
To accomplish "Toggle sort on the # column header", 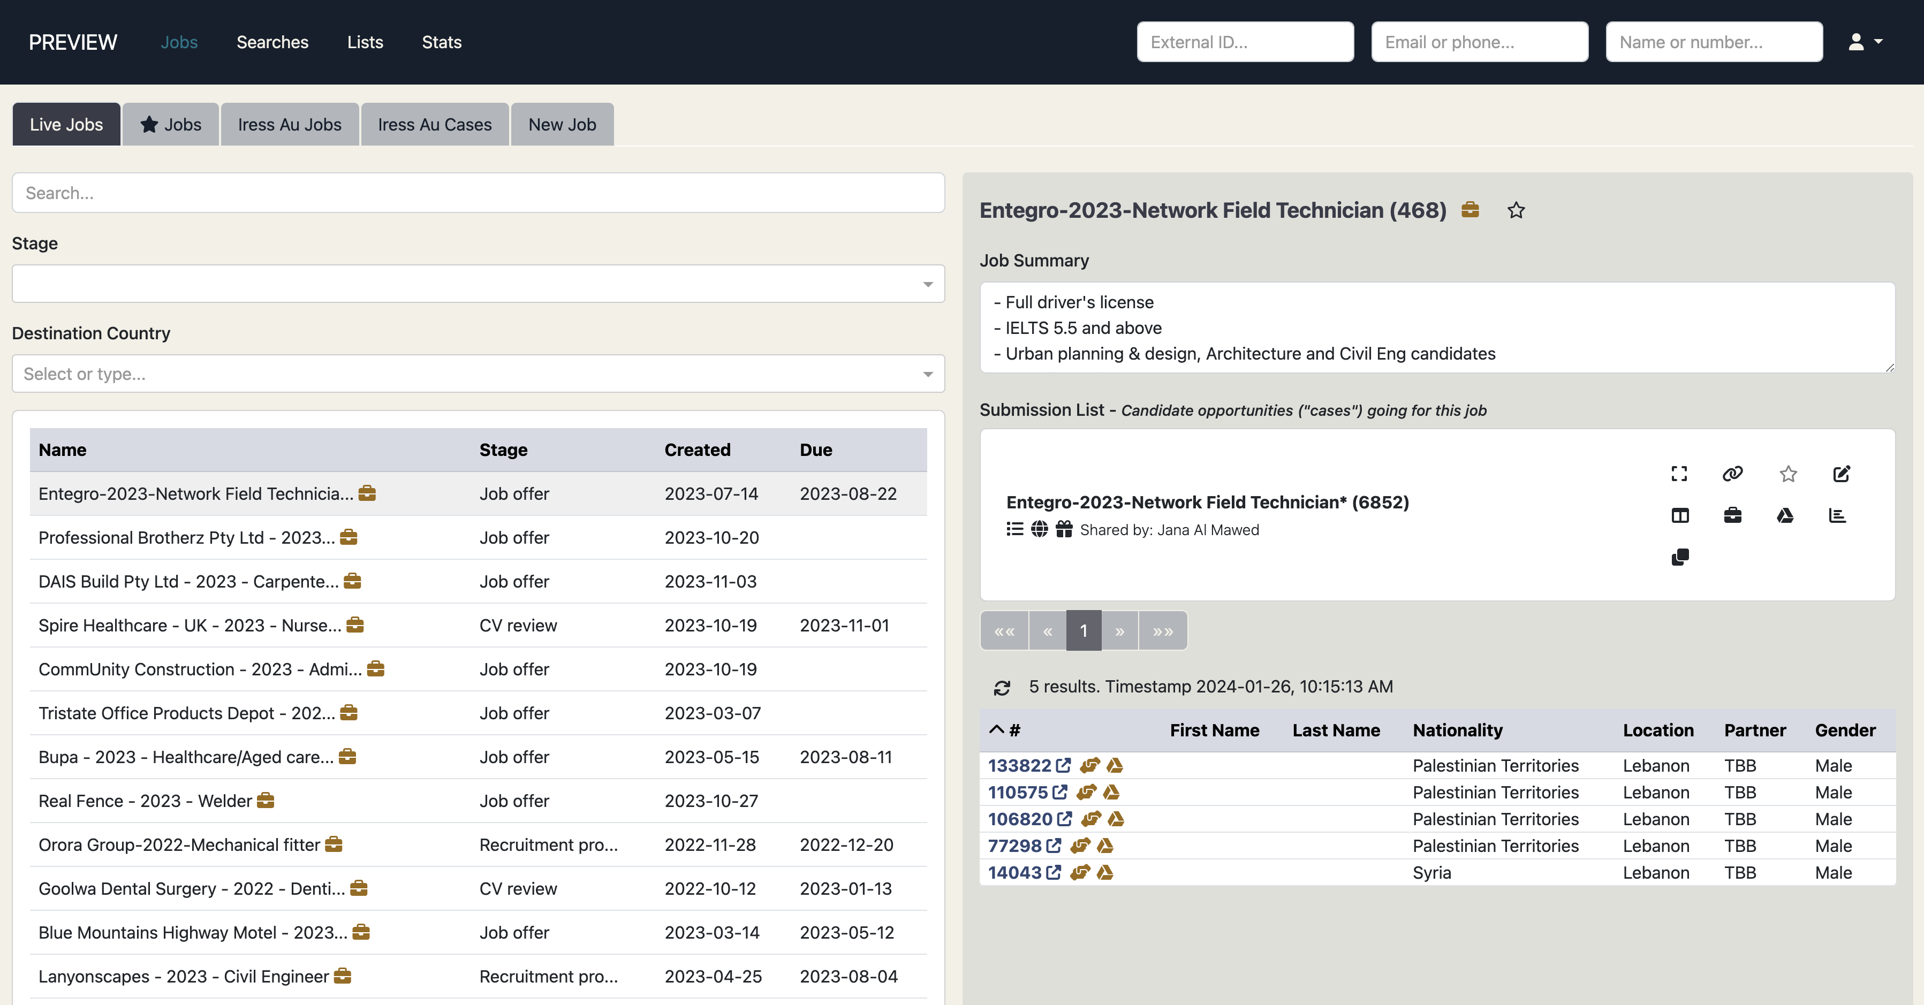I will tap(1005, 730).
